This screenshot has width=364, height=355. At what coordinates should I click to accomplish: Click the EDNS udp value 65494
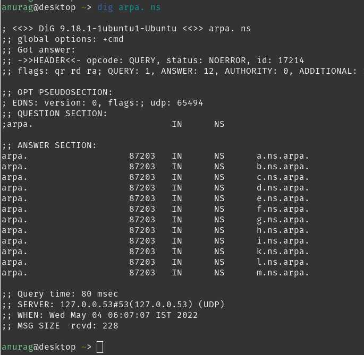tap(190, 103)
